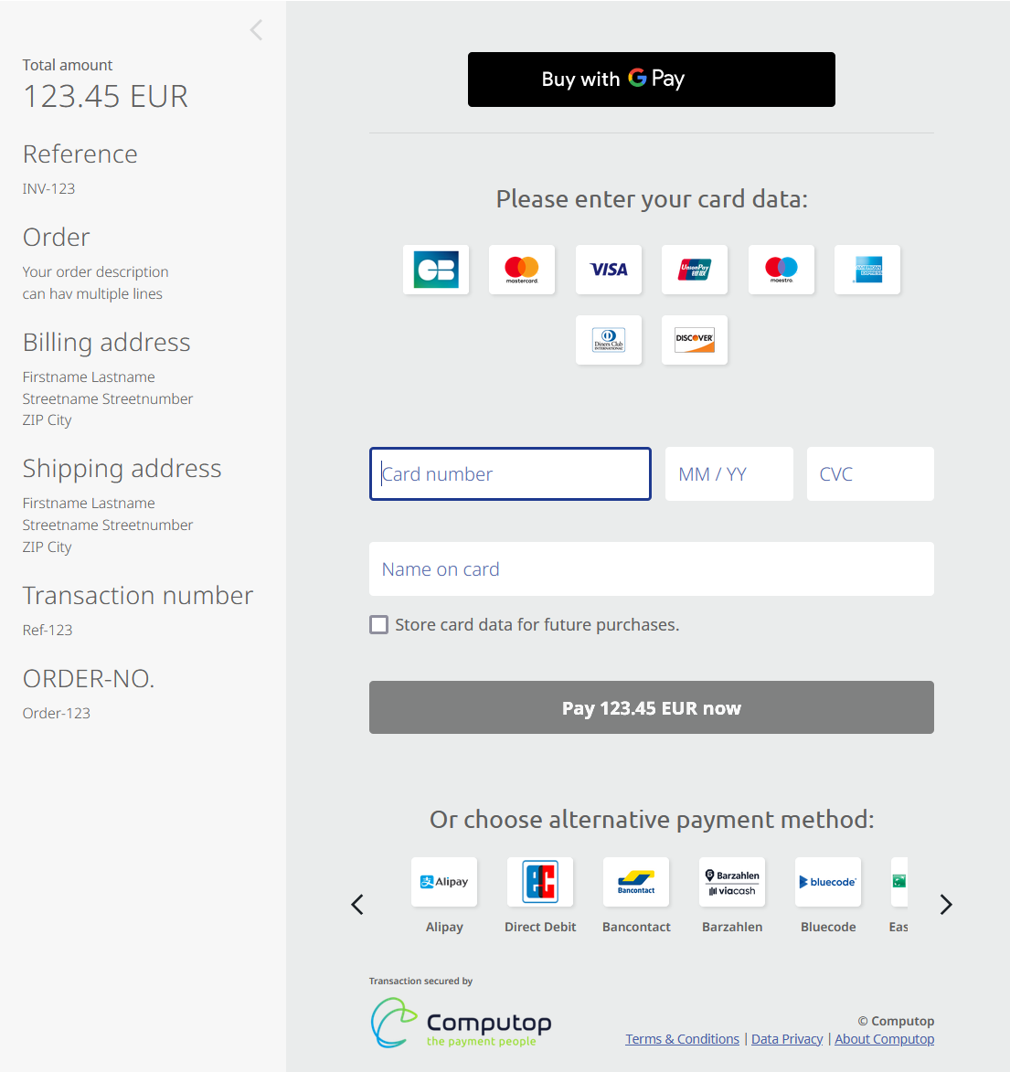The height and width of the screenshot is (1072, 1010).
Task: Enable Store card data for future purchases
Action: click(378, 625)
